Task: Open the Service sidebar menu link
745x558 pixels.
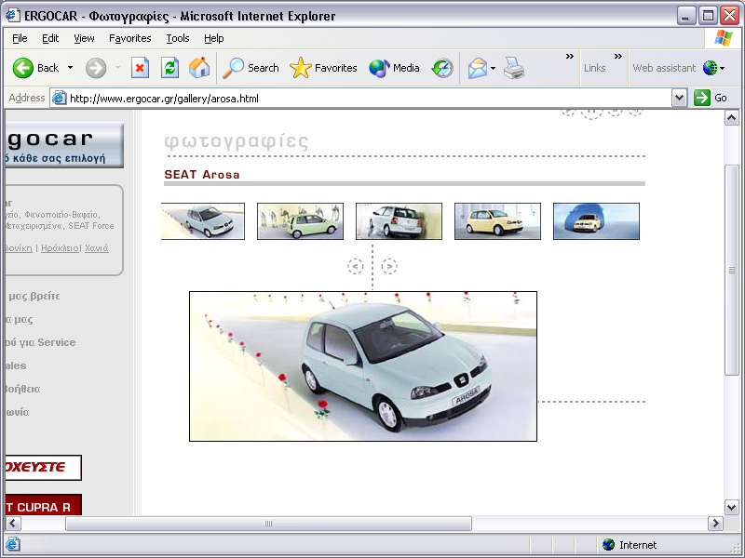Action: tap(40, 342)
